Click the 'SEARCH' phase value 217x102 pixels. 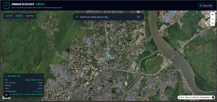(40, 89)
